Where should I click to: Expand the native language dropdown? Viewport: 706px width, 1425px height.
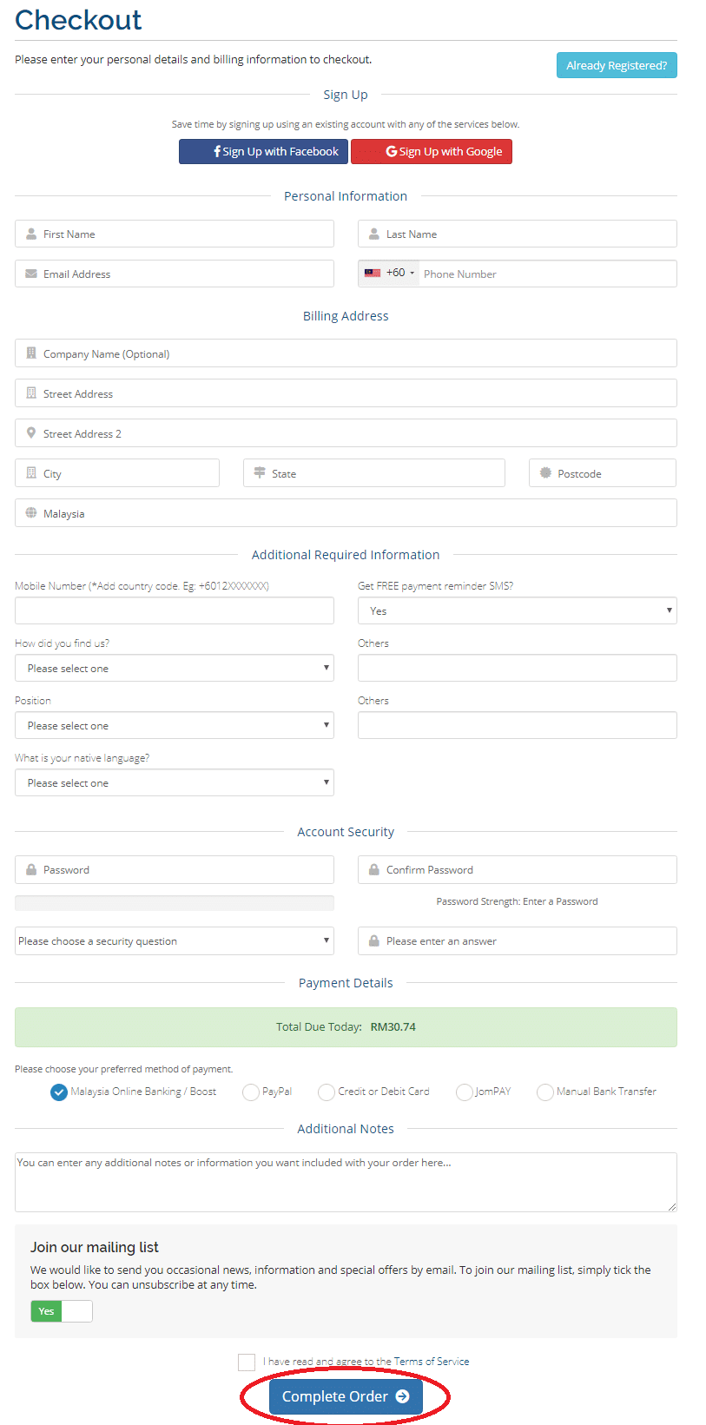tap(175, 782)
